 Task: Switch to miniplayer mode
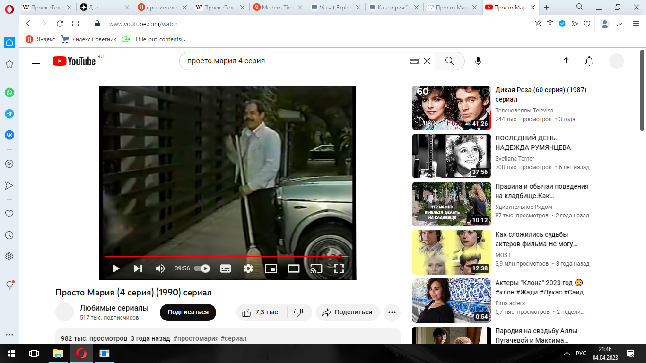click(x=271, y=268)
